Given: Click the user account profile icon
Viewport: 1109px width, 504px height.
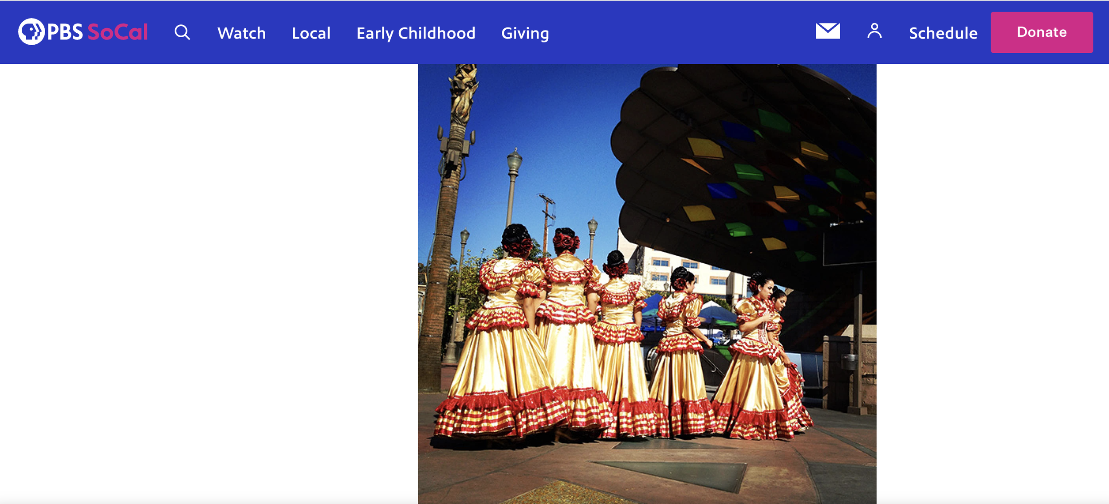Looking at the screenshot, I should (x=874, y=31).
